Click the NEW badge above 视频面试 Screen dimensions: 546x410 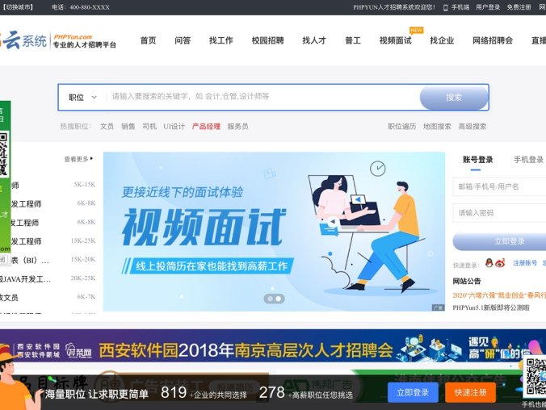416,31
